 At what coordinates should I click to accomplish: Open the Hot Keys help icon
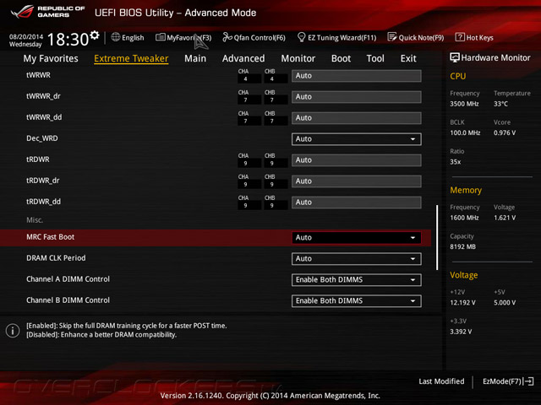pyautogui.click(x=460, y=37)
